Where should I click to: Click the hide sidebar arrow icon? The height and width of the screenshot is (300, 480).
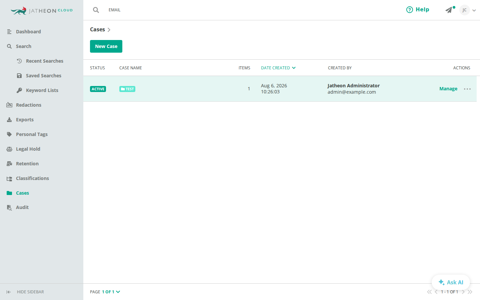pos(9,292)
